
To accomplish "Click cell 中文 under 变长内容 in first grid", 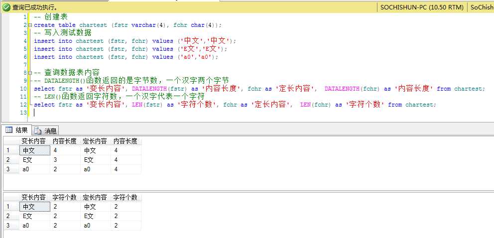I will click(x=35, y=150).
